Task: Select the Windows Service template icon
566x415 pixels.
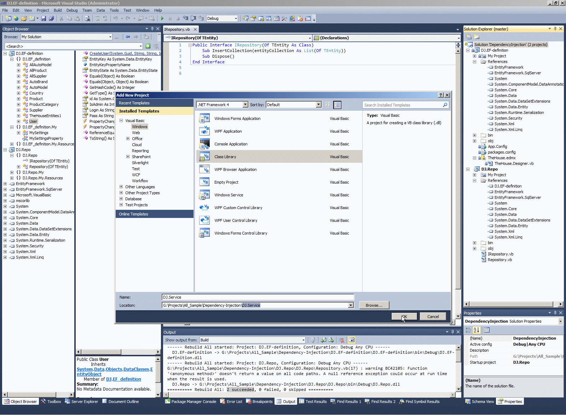Action: pyautogui.click(x=204, y=195)
